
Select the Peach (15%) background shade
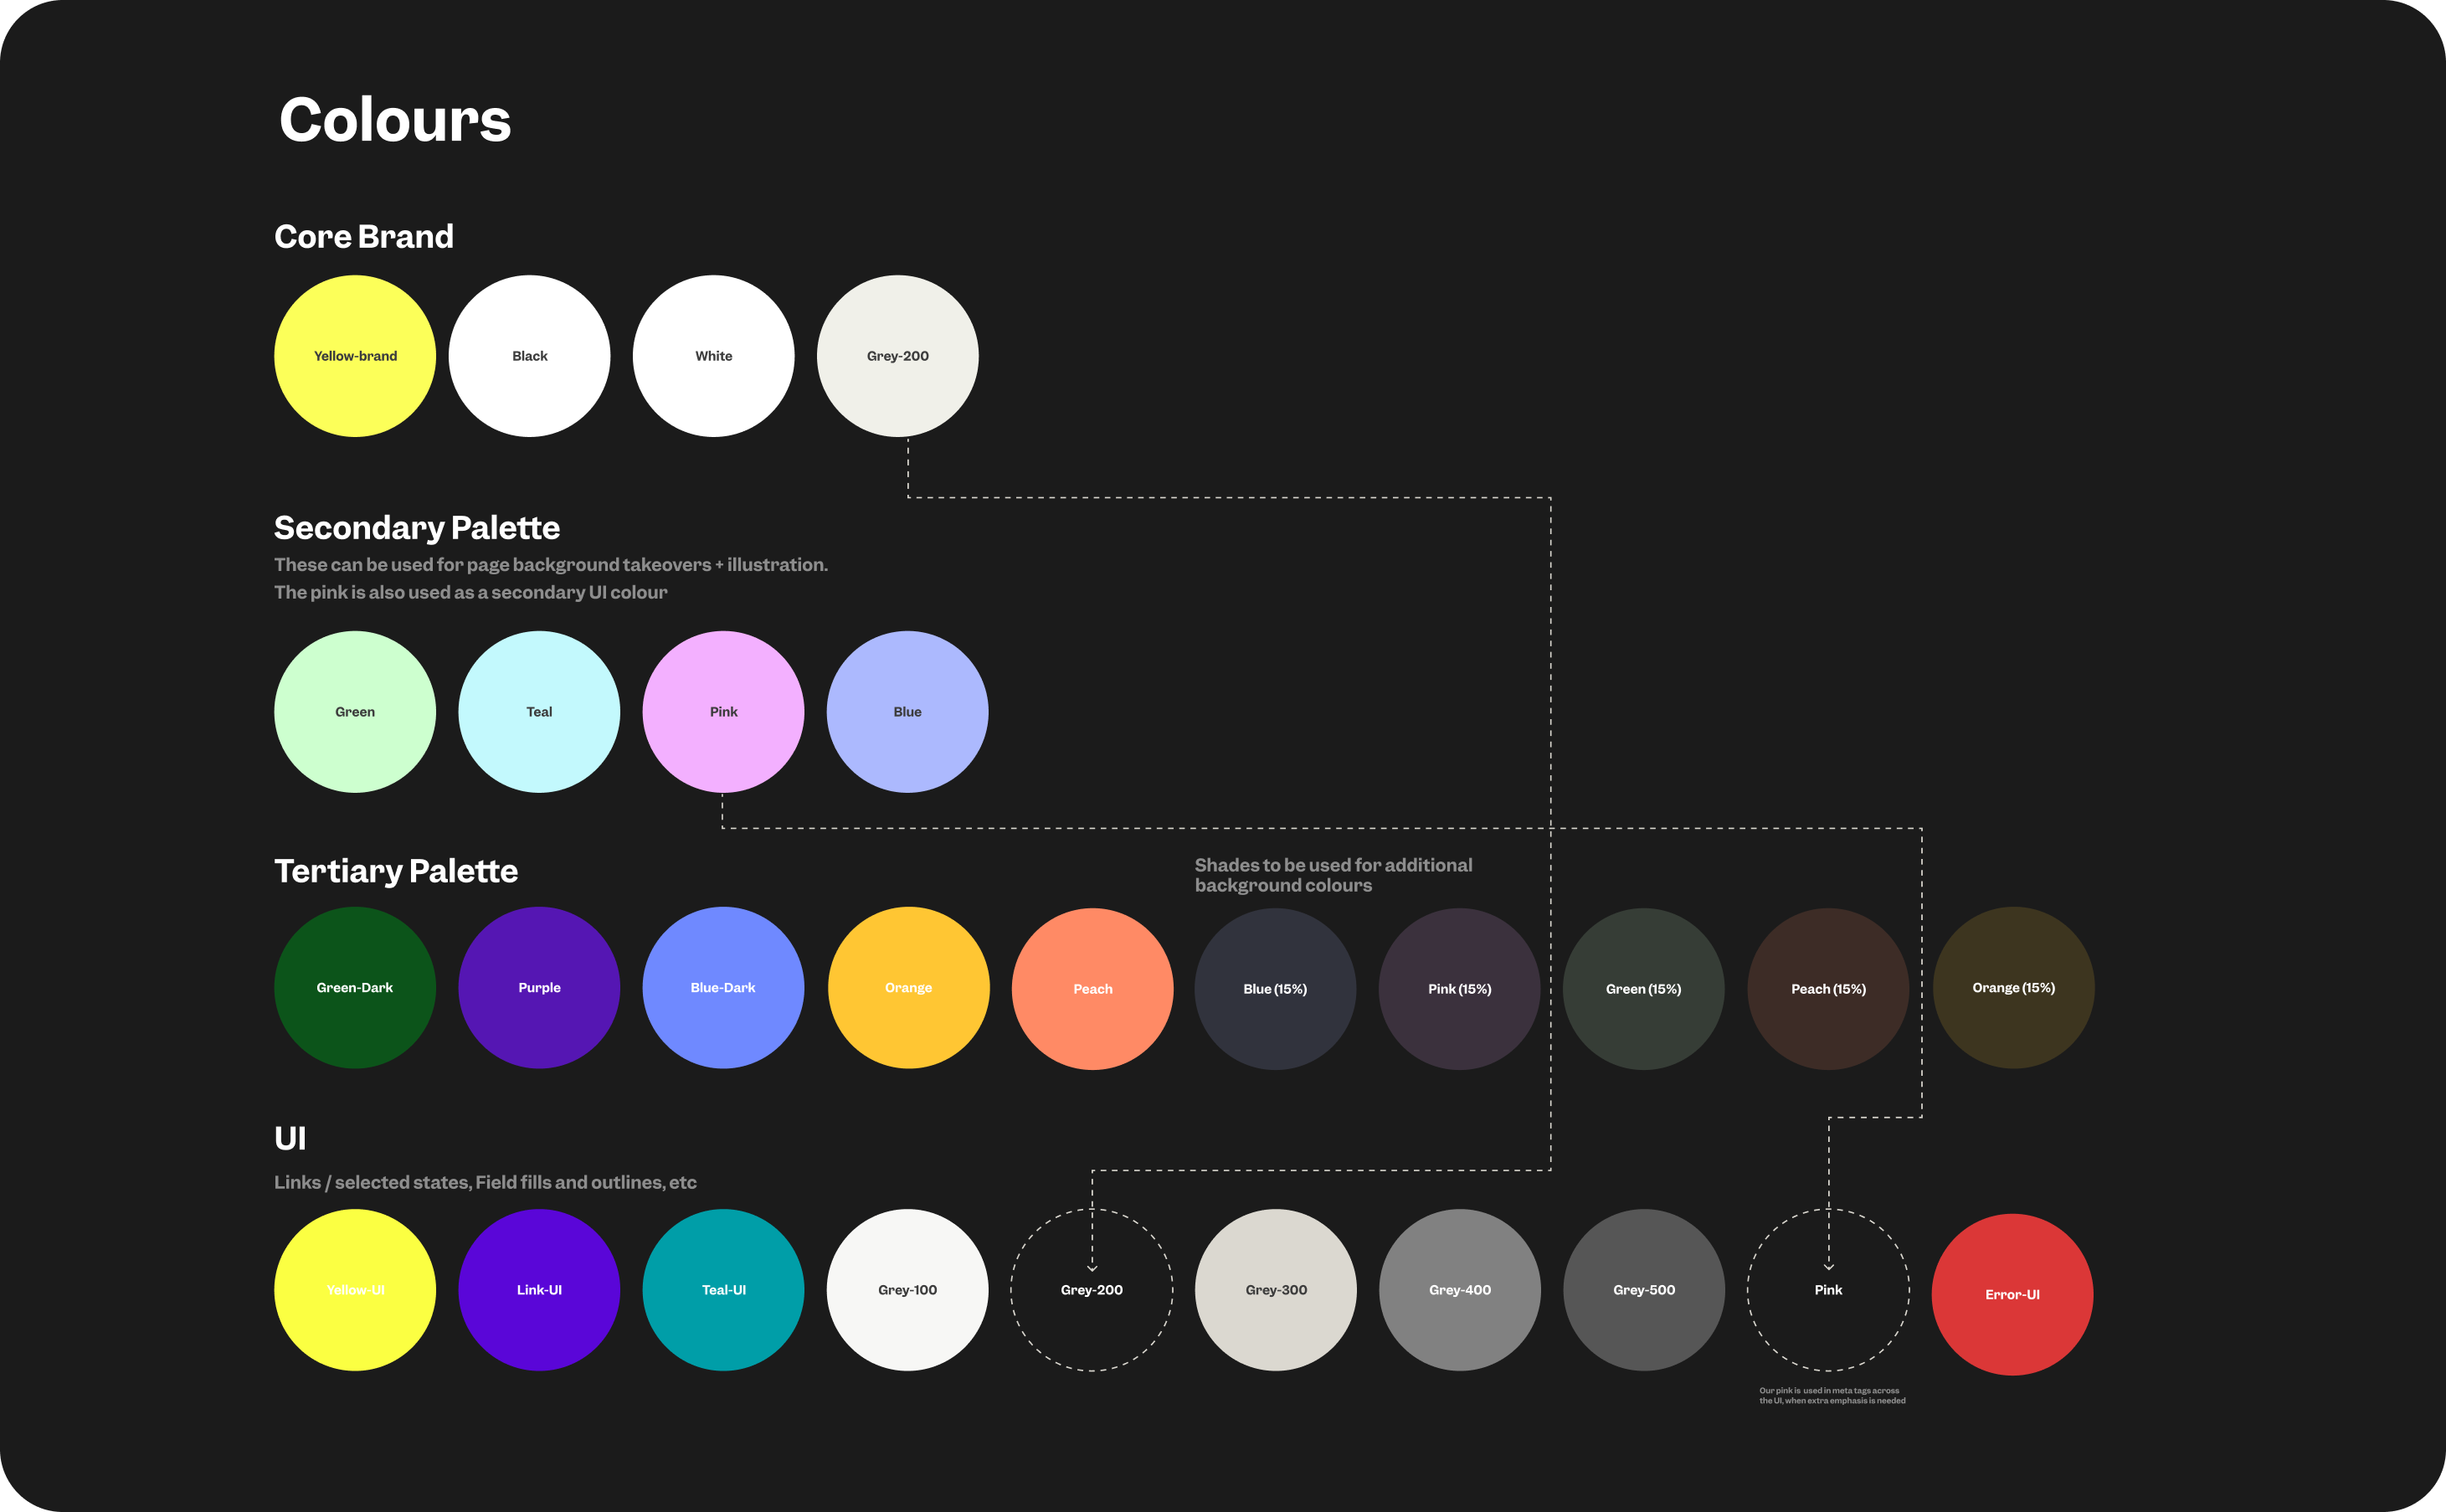click(1827, 988)
